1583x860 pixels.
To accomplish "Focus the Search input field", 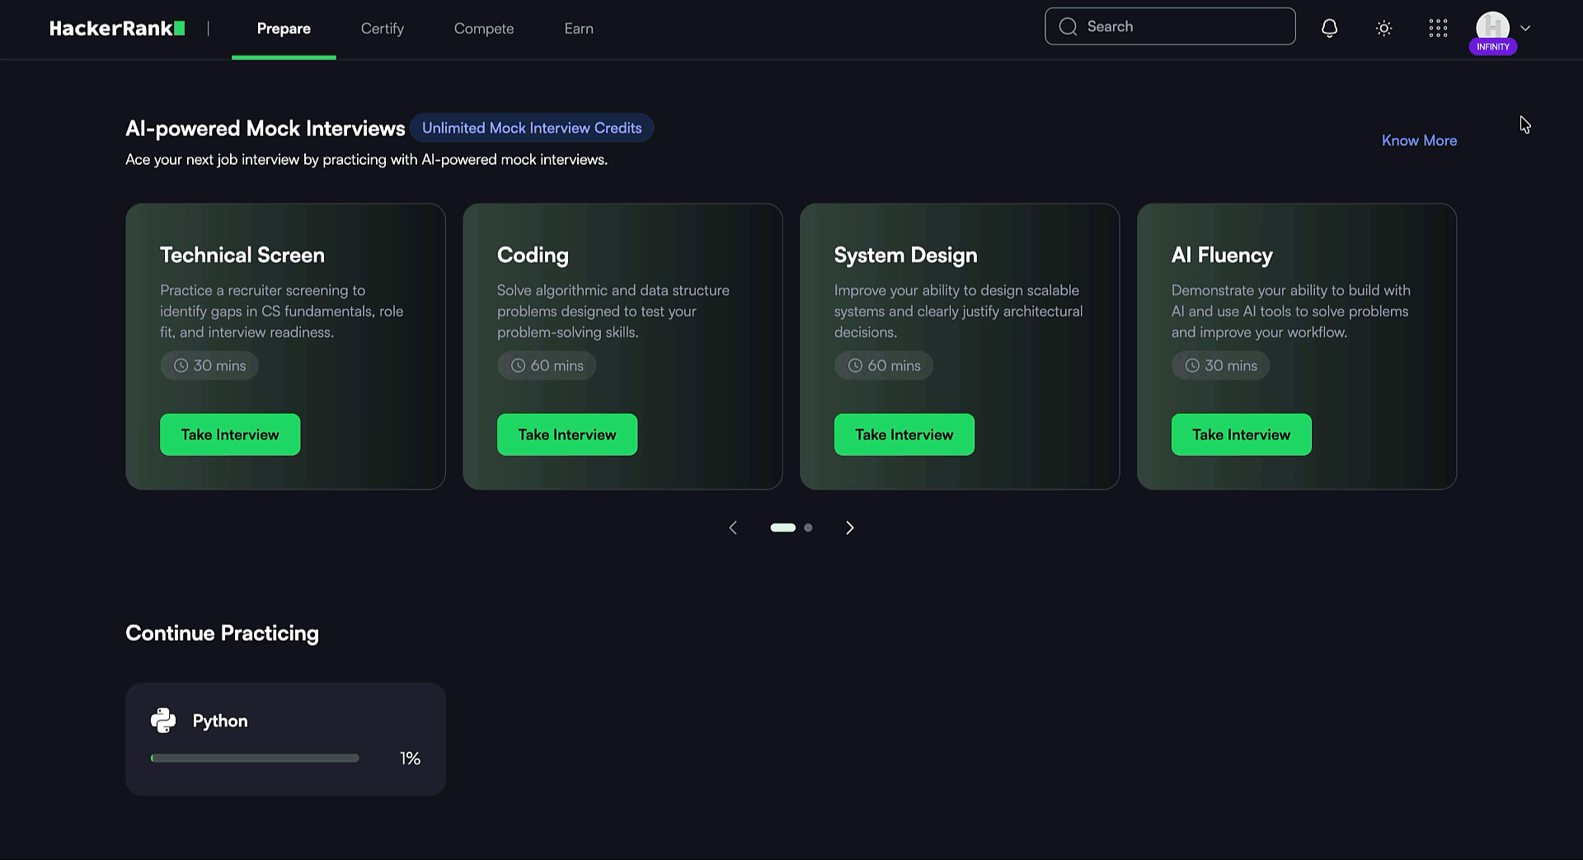I will (1170, 26).
